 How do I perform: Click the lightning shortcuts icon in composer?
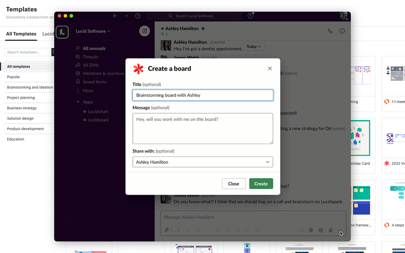167,230
